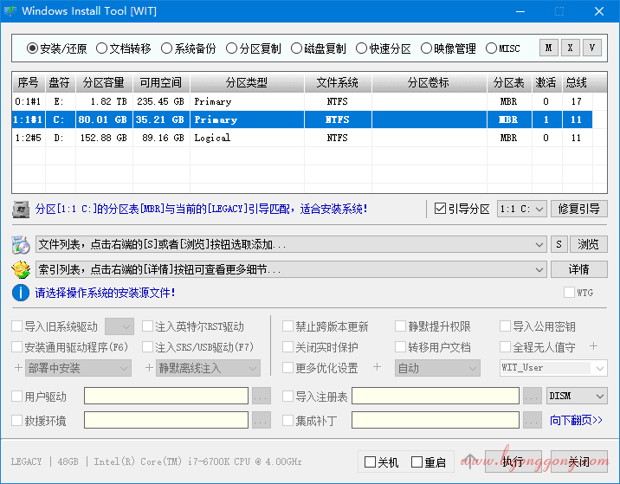Click the M button

[x=548, y=48]
